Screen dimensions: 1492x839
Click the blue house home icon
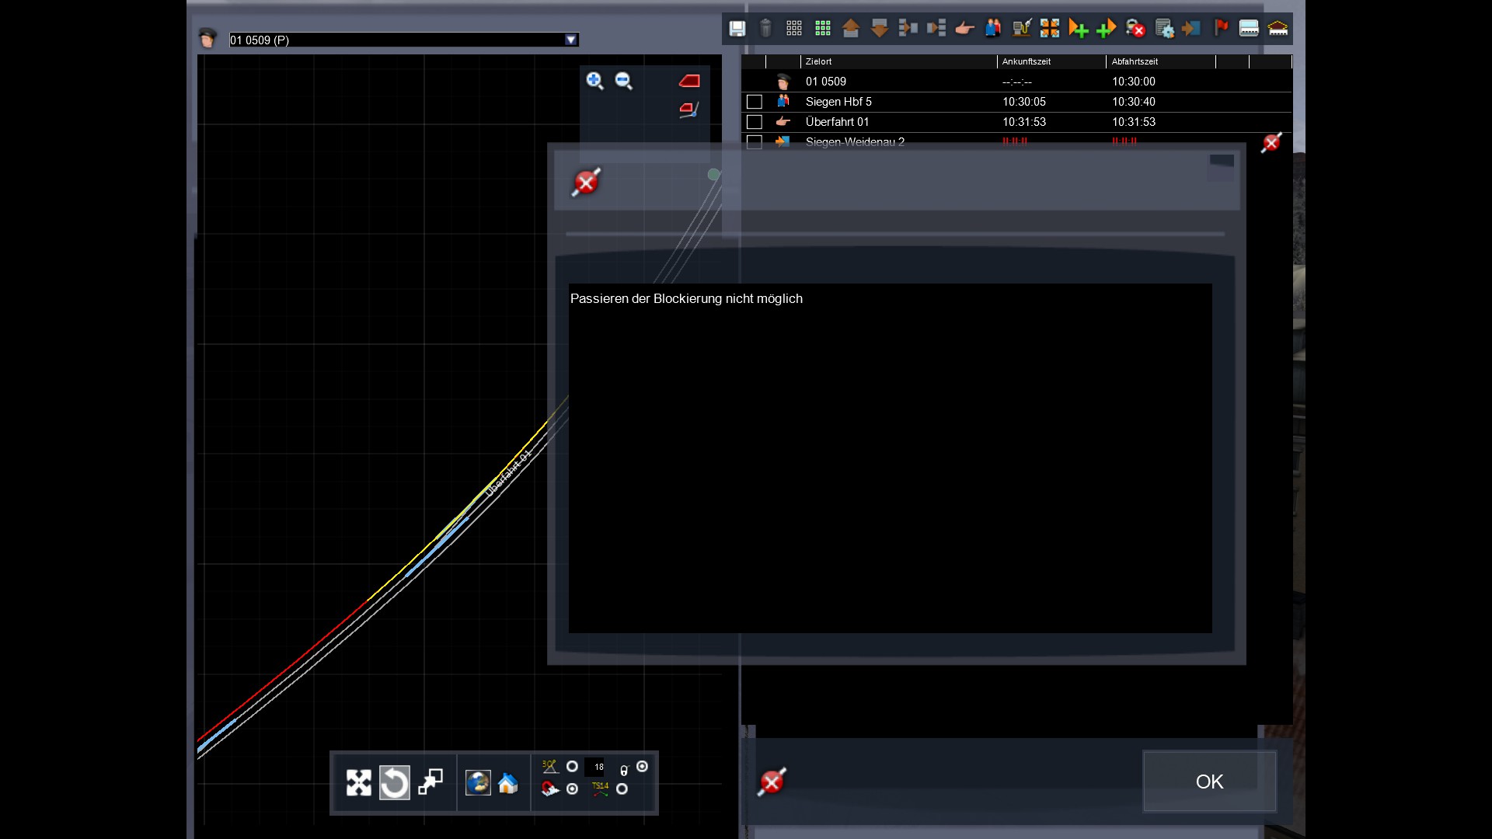click(x=508, y=782)
